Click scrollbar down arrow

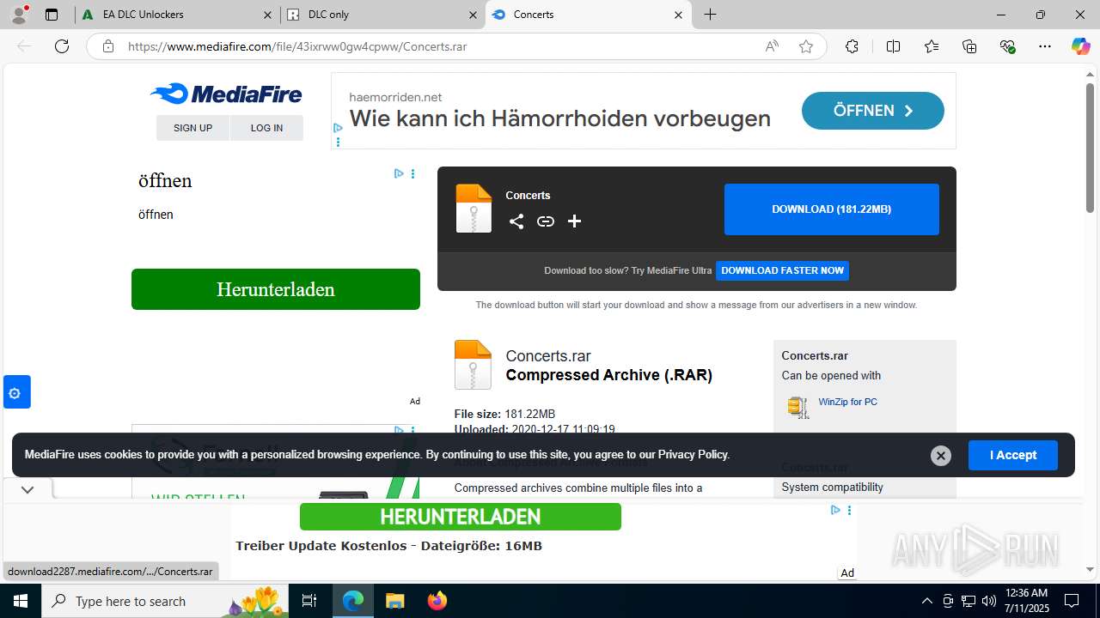click(x=1090, y=569)
